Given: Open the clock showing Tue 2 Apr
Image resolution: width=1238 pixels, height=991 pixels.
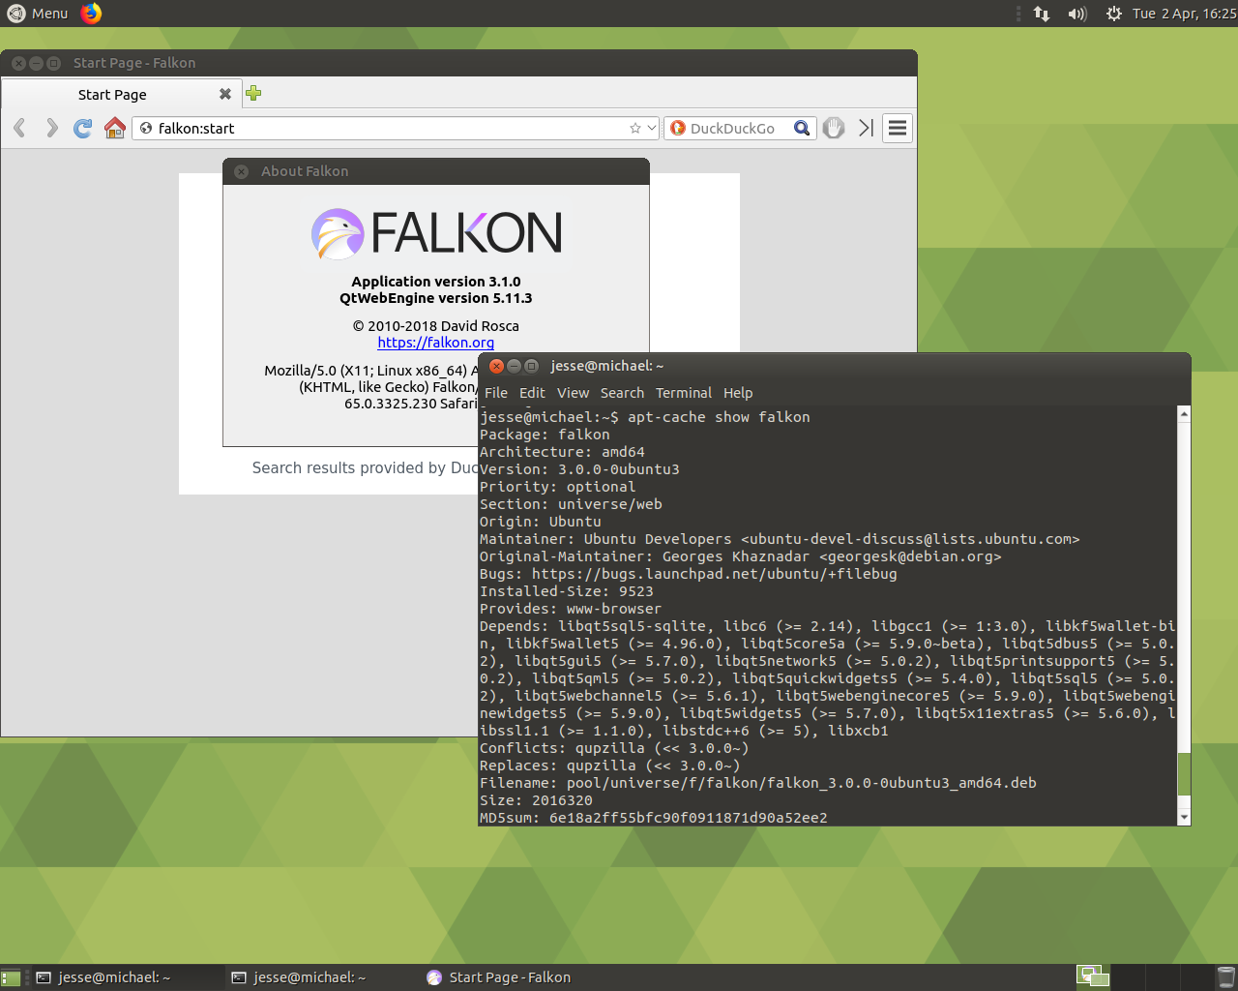Looking at the screenshot, I should (1184, 14).
